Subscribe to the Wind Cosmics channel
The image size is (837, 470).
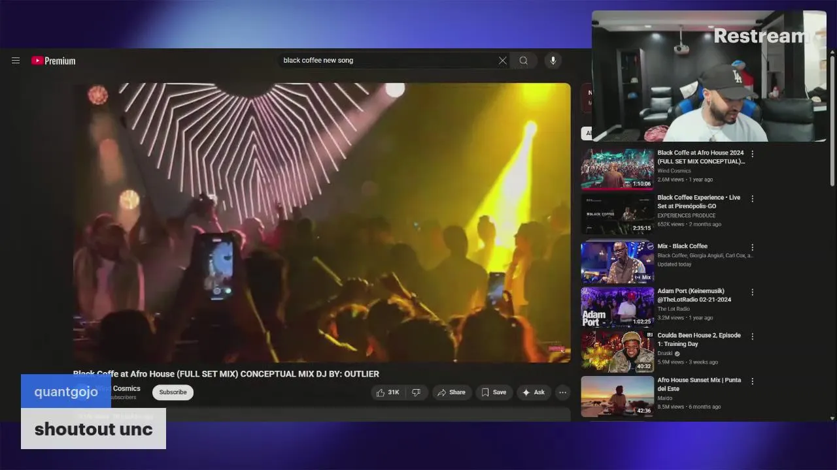pyautogui.click(x=173, y=392)
